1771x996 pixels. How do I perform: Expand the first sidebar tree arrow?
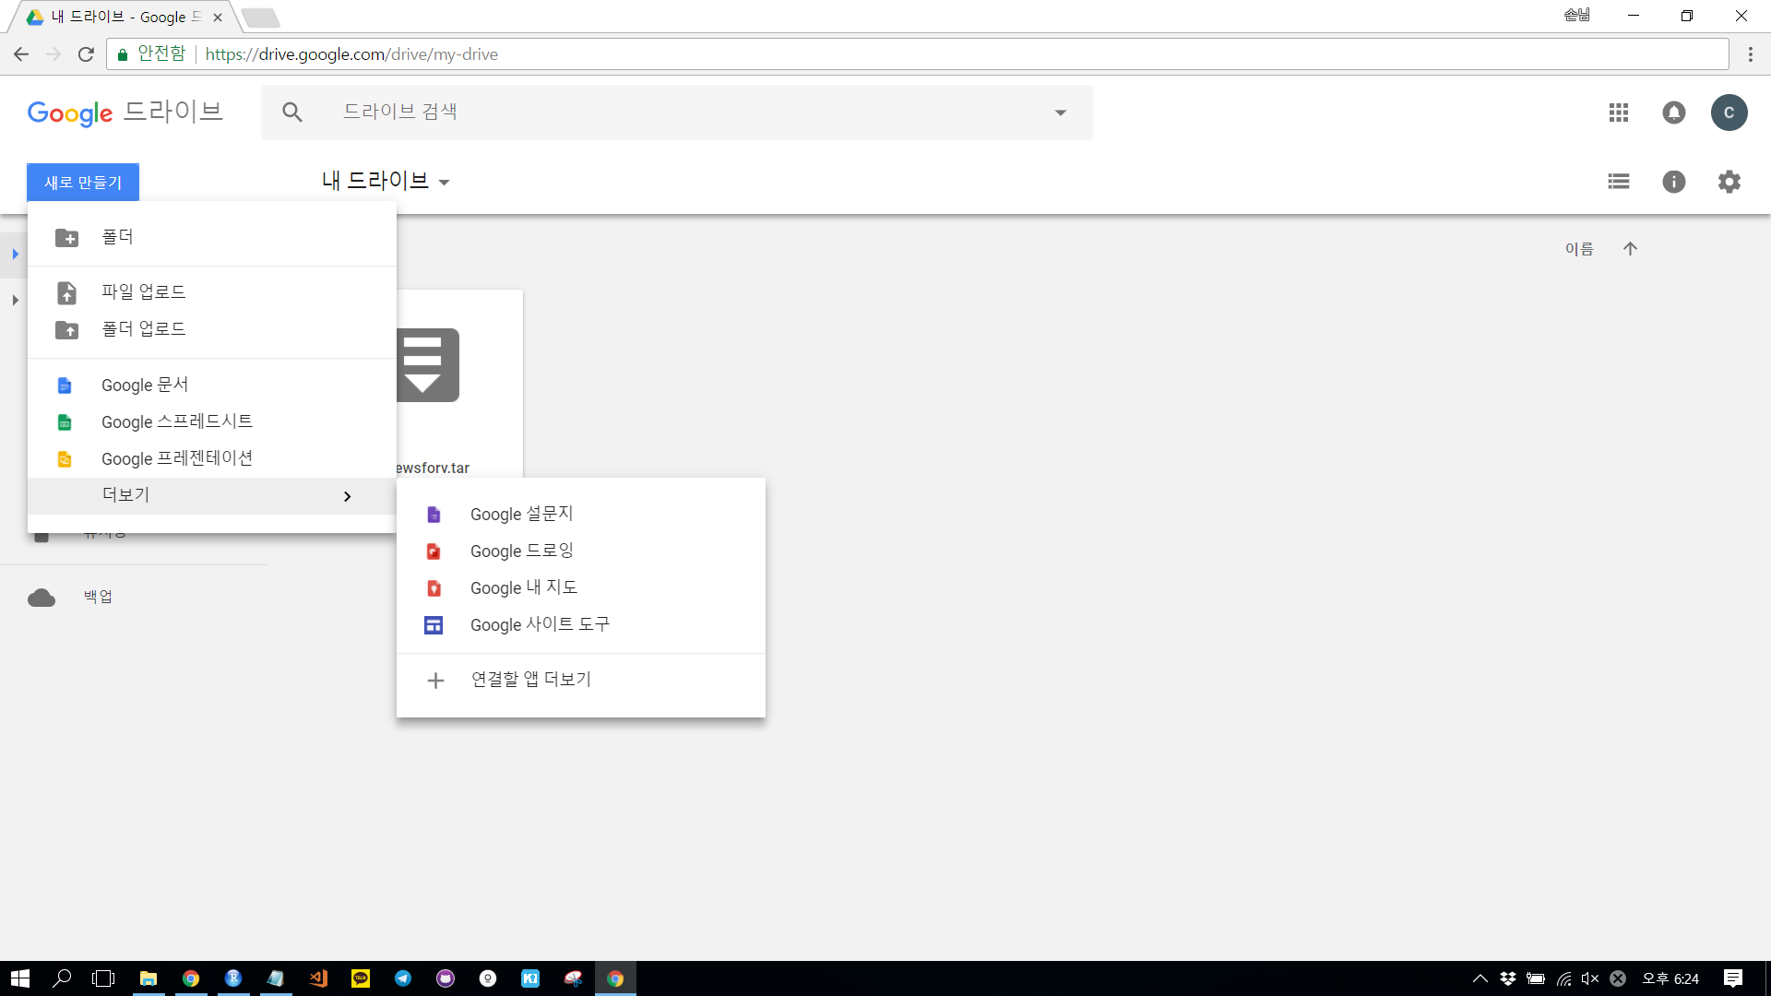[15, 254]
